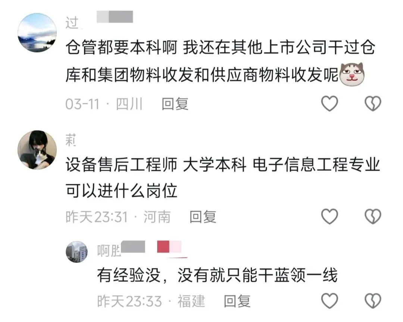
Task: Reply to the 03-11 四川 comment
Action: coord(175,104)
